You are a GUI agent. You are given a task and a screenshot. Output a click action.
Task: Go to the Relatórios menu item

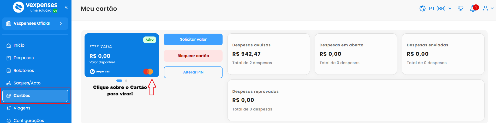(x=23, y=71)
